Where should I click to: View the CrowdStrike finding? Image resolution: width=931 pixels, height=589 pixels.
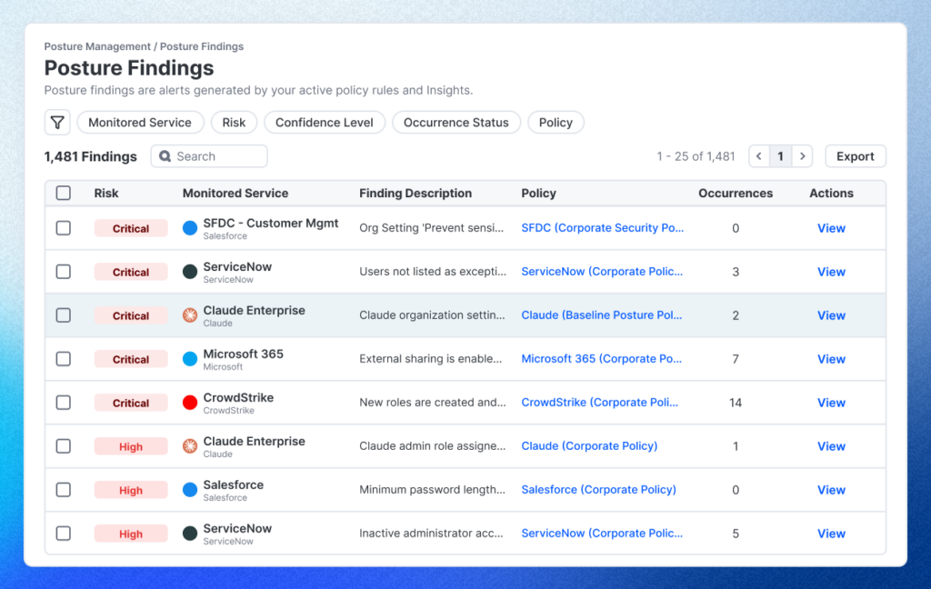(x=831, y=403)
